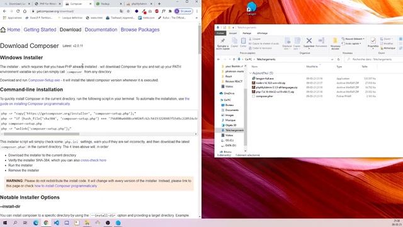Open Bureau in the Explorer sidebar

click(x=227, y=105)
